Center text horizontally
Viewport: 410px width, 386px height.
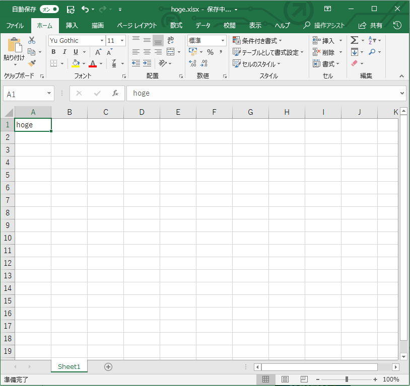(147, 52)
